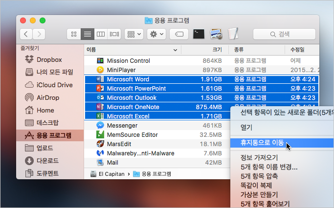Select the Microsoft OneNote icon

100,107
